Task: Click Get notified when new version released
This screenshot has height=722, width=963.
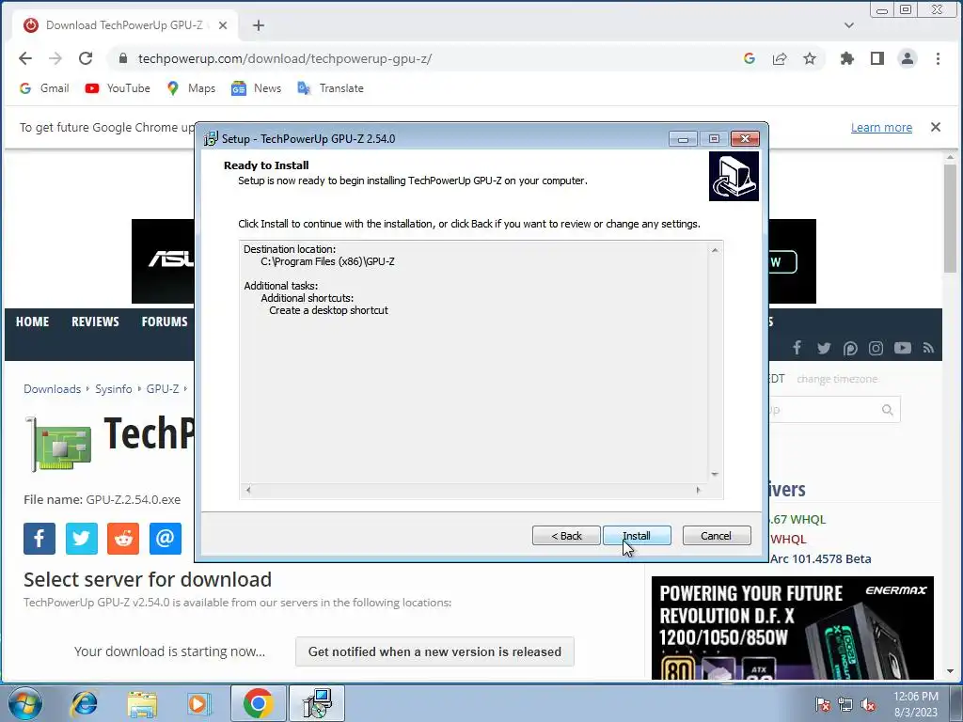Action: (434, 651)
